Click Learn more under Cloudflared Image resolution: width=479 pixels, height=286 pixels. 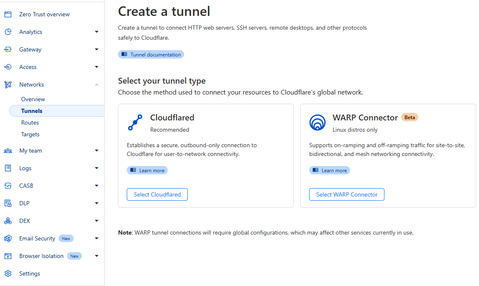pos(147,171)
